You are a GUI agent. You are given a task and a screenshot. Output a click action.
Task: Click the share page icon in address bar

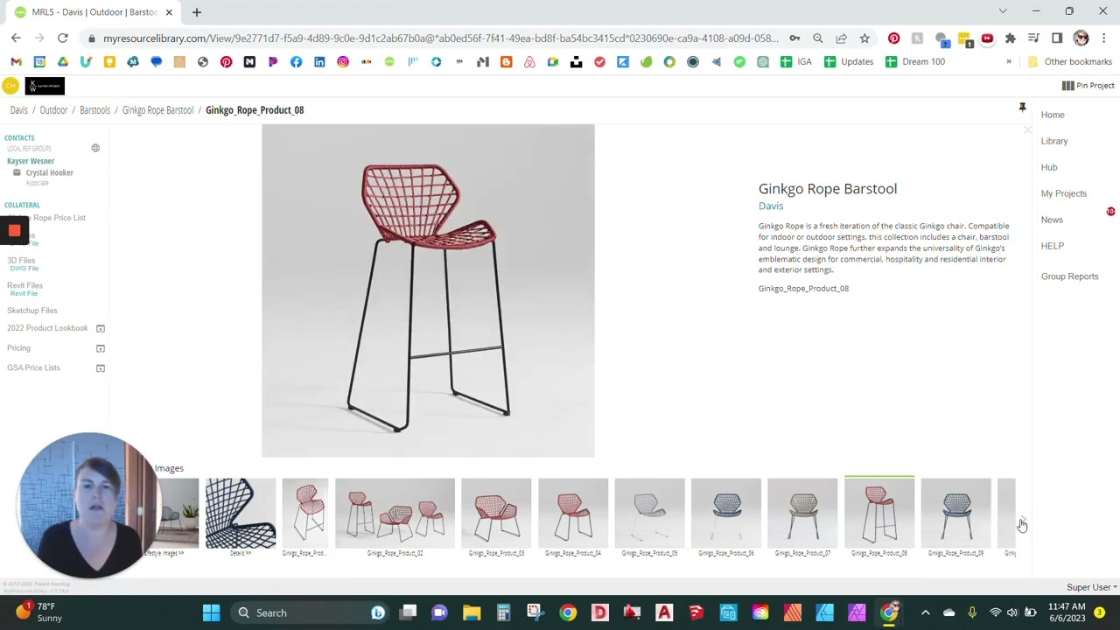[841, 38]
